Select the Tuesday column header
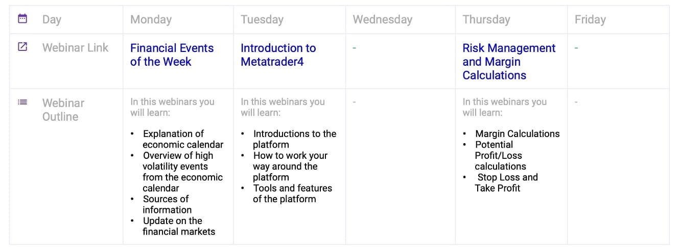The image size is (680, 247). pyautogui.click(x=262, y=20)
